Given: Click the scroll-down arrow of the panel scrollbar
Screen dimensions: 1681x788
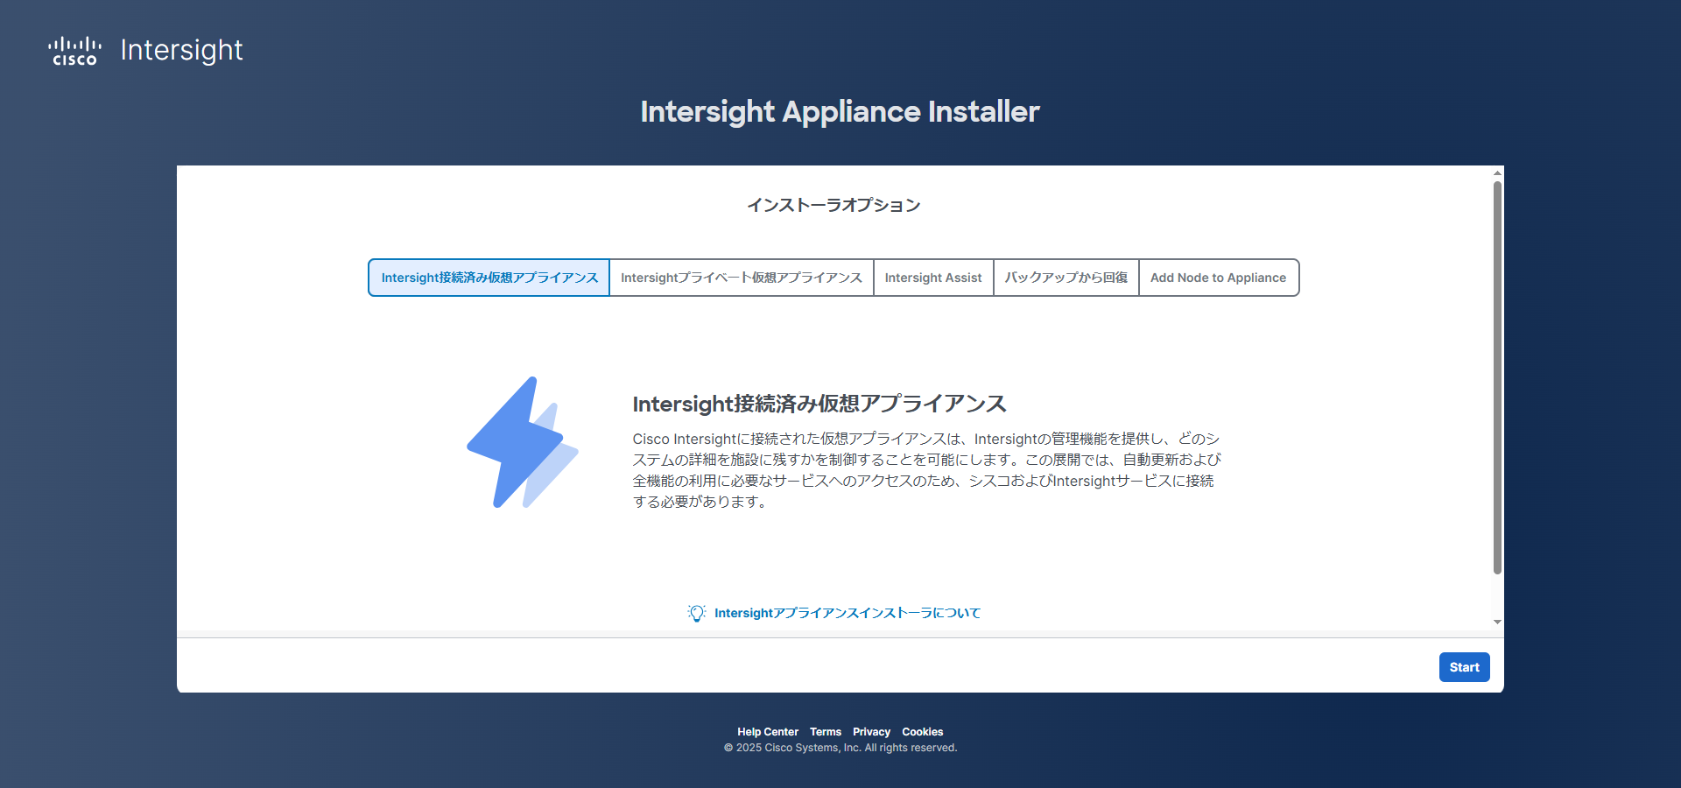Looking at the screenshot, I should pos(1497,623).
